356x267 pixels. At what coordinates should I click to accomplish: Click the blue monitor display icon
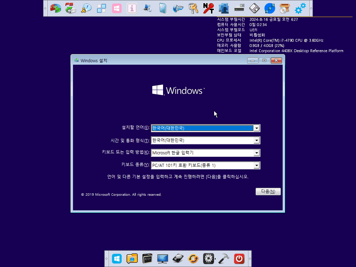(x=163, y=259)
